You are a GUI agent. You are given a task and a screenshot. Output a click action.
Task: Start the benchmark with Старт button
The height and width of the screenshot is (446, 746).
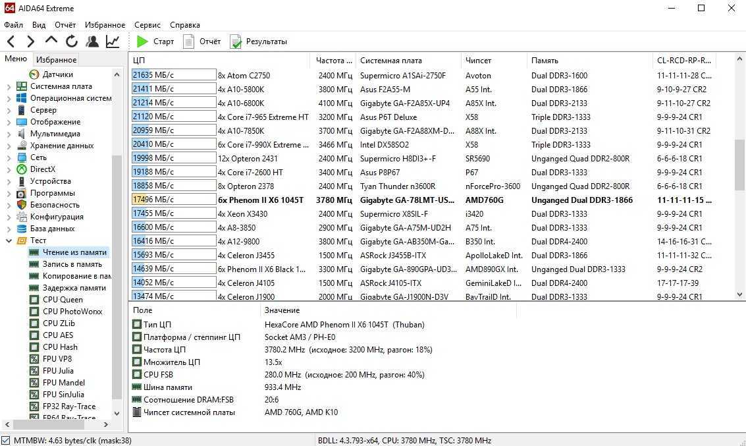155,42
